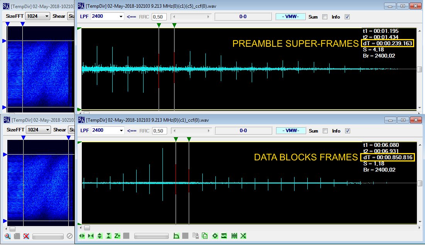Click the Z+ zoom icon
Viewport: 425px width, 245px height.
click(117, 236)
